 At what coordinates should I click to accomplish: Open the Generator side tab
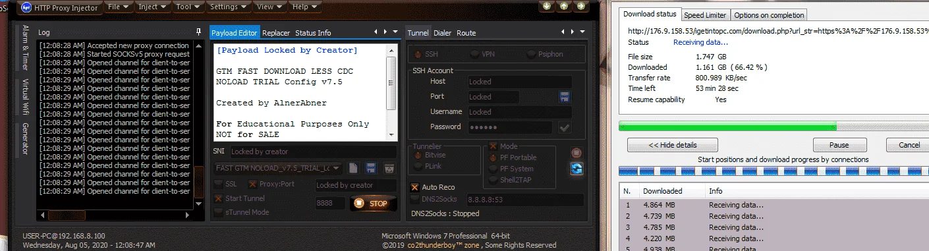26,138
